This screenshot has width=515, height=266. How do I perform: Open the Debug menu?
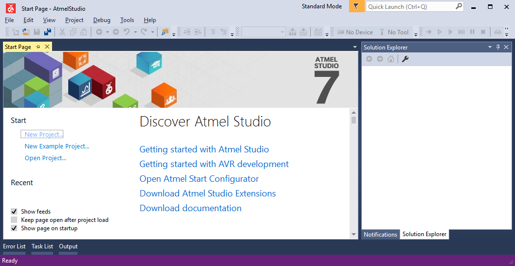102,20
